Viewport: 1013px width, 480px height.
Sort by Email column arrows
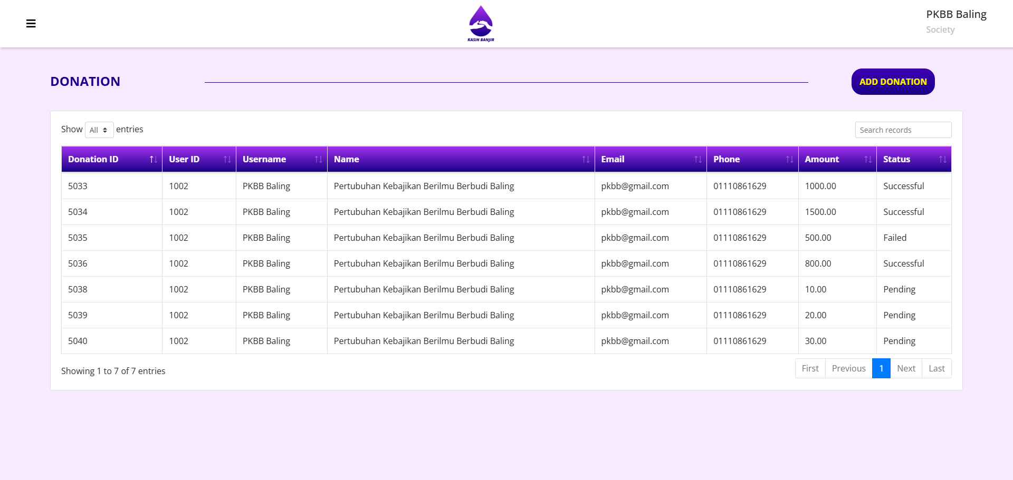697,160
